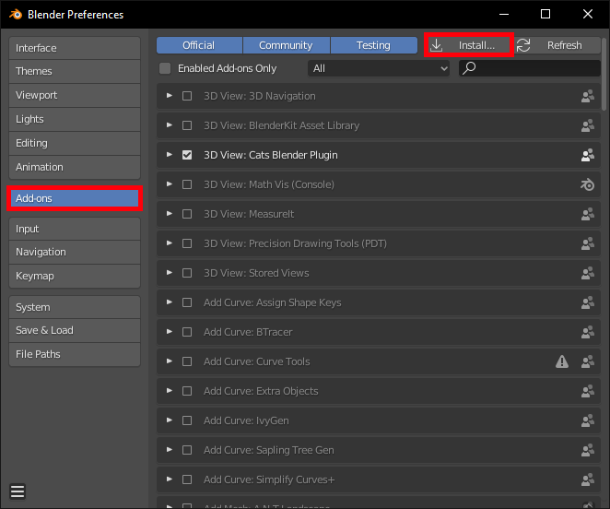
Task: Enable the Curve Tools add-on checkbox
Action: (187, 361)
